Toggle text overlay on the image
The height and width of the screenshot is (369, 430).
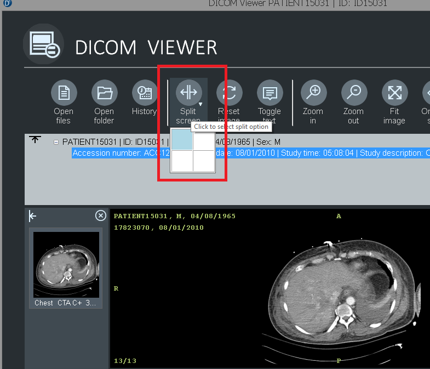(270, 93)
